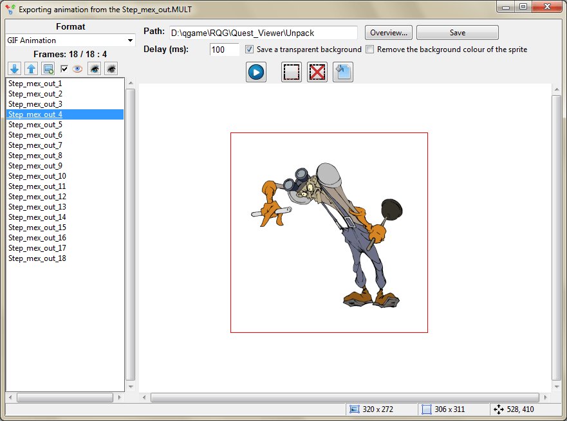Add a new frame image icon
567x421 pixels.
48,69
